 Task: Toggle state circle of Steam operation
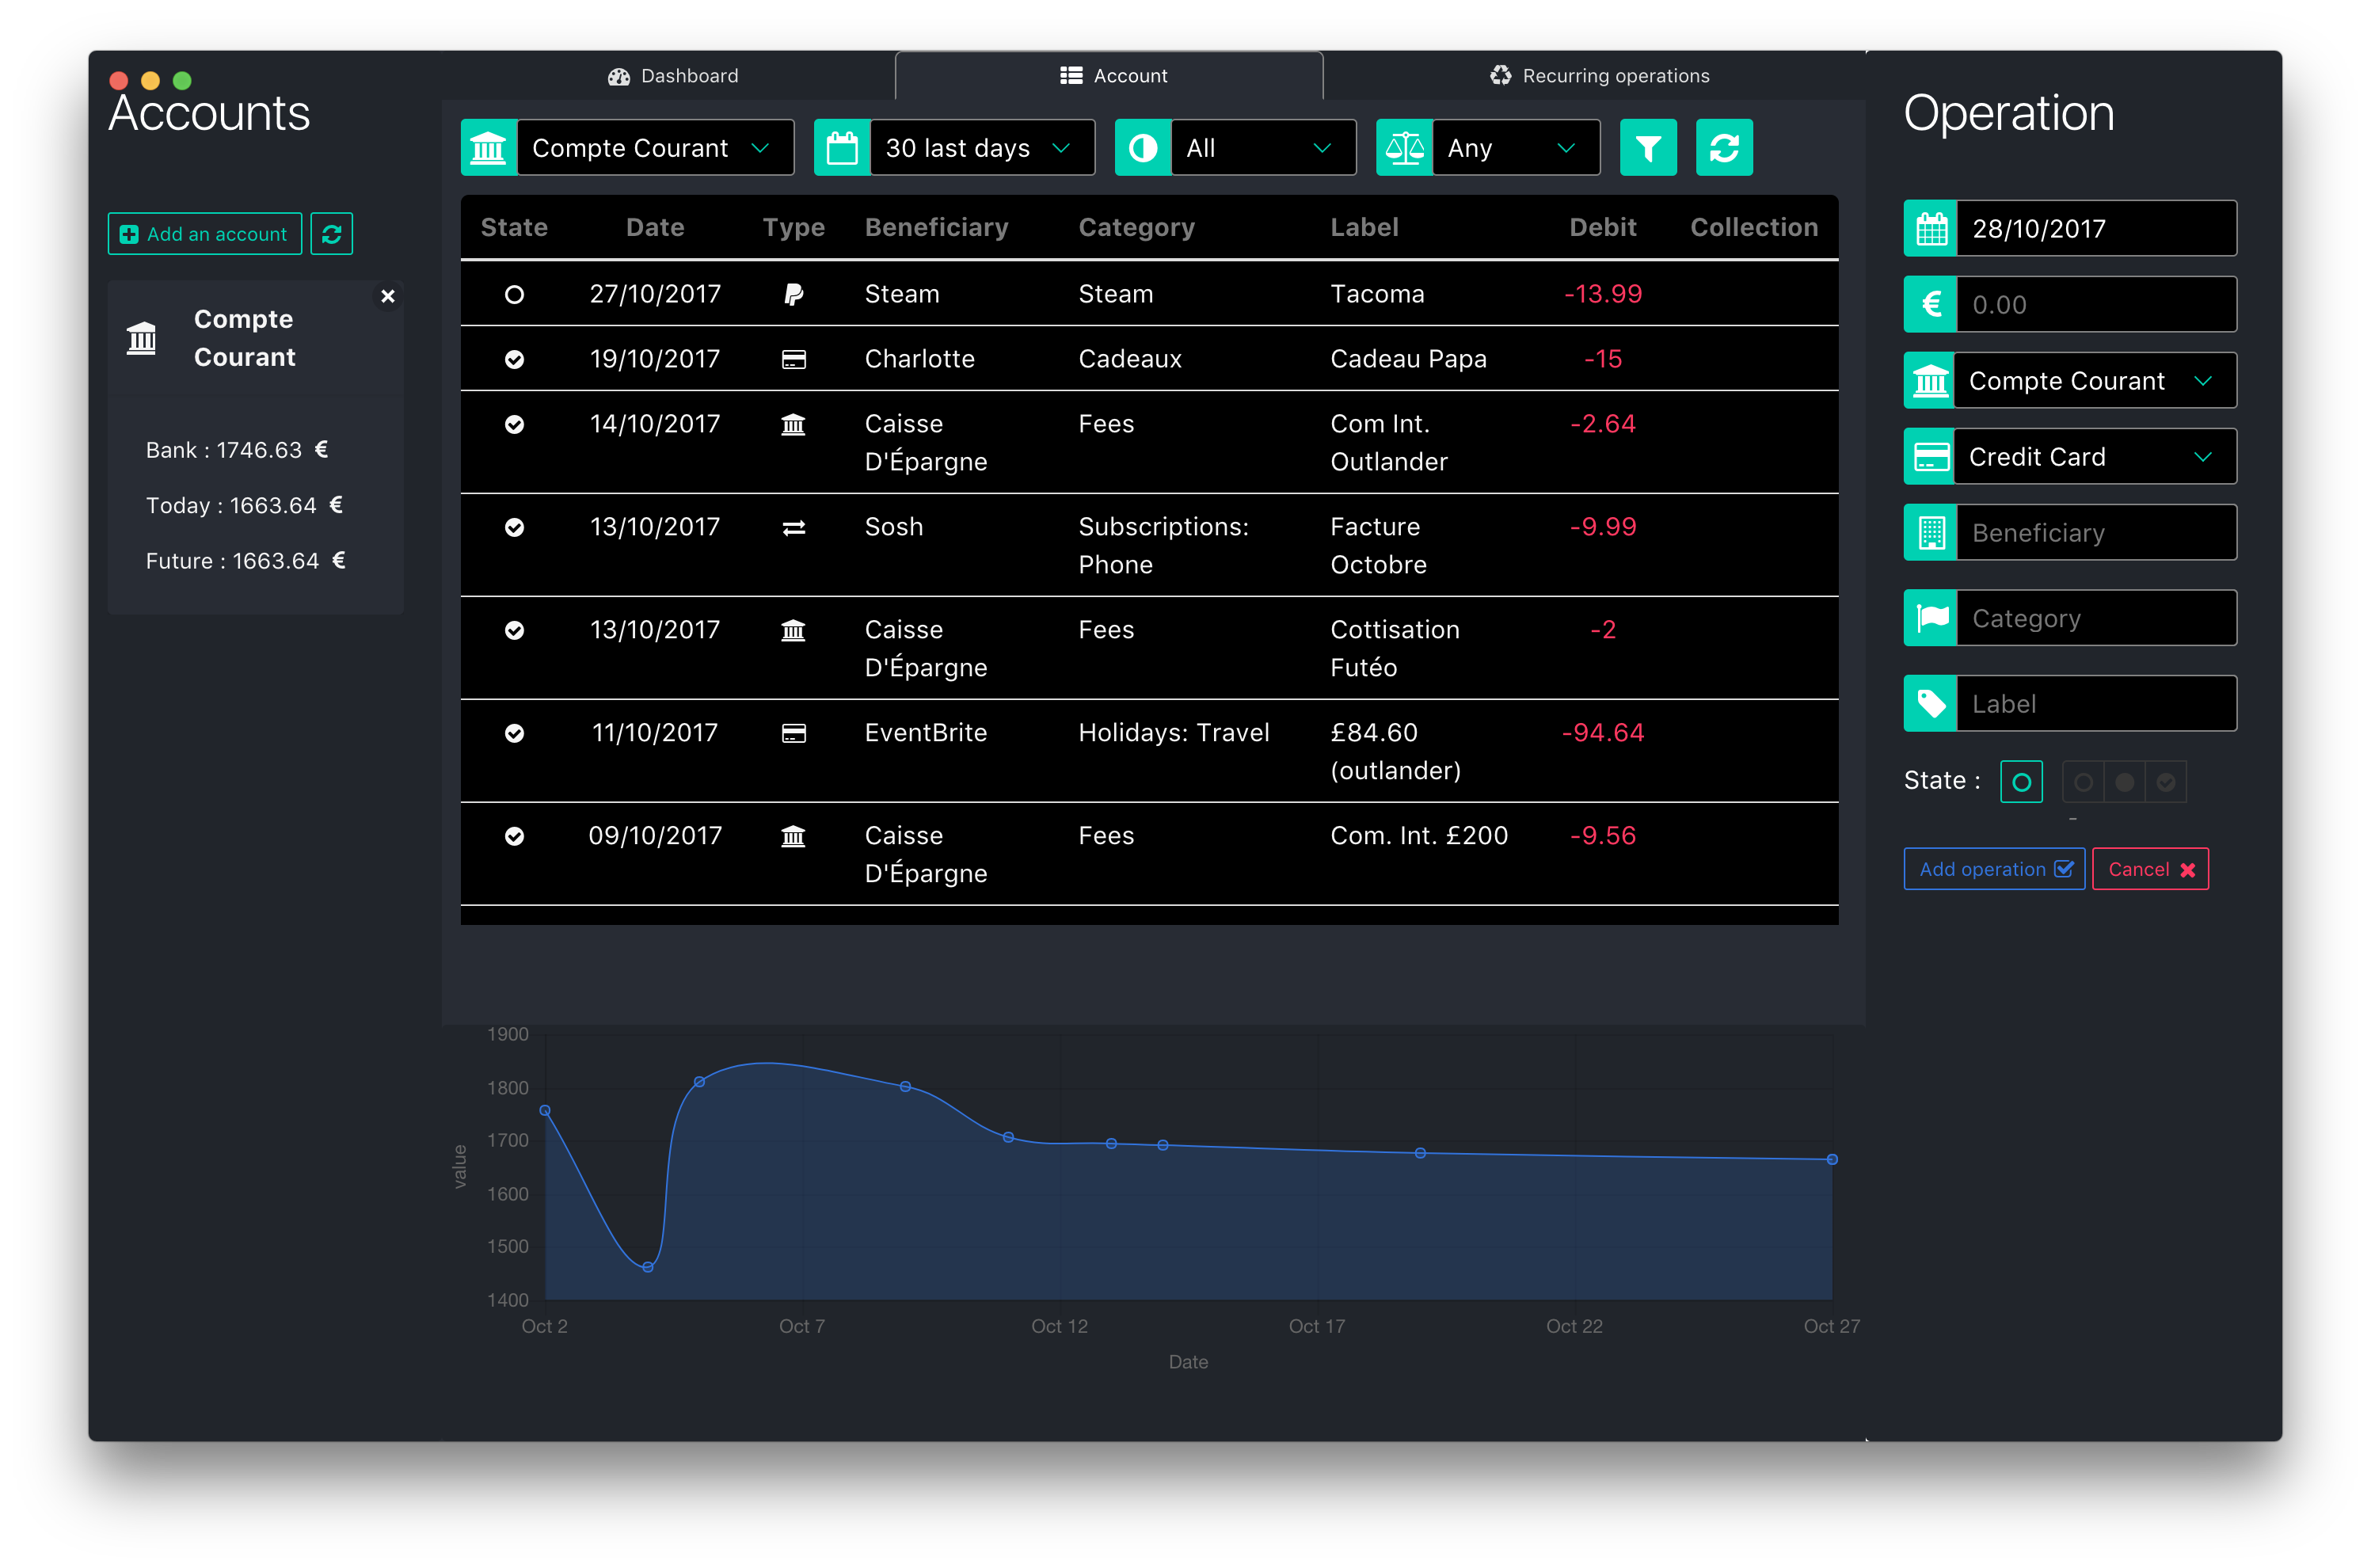coord(514,295)
